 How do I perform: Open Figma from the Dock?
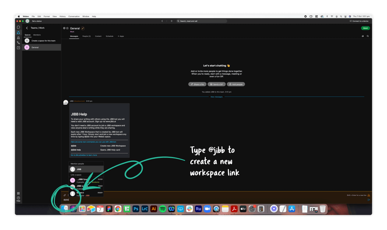(x=109, y=209)
